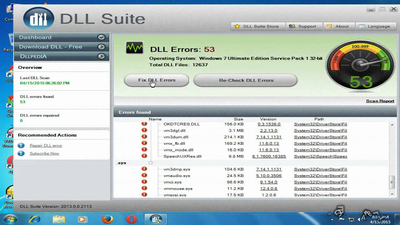Image resolution: width=400 pixels, height=225 pixels.
Task: Click the pencil icon beside About
Action: click(329, 26)
